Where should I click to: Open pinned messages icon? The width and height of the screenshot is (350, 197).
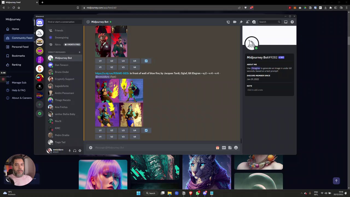(241, 22)
